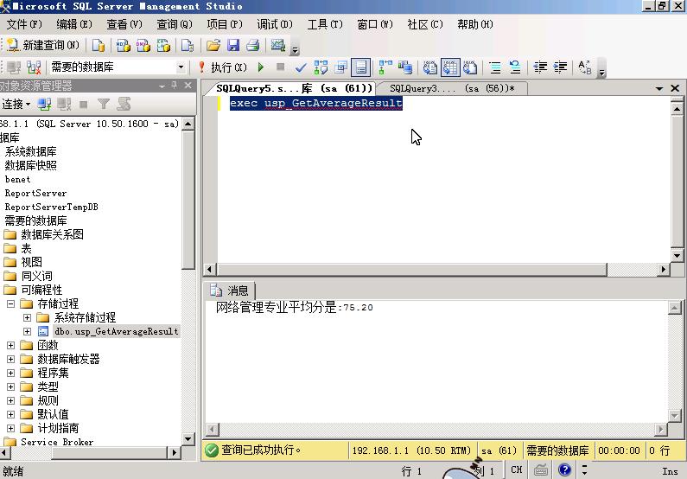Click the New Query toolbar button
Screen dimensions: 687x479
pos(43,45)
